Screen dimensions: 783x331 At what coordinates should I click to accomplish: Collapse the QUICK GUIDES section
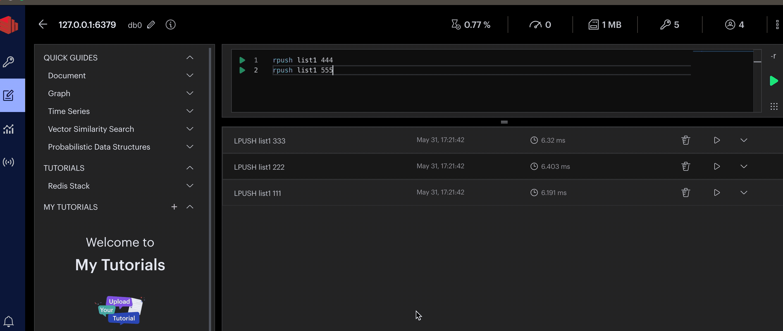click(190, 58)
